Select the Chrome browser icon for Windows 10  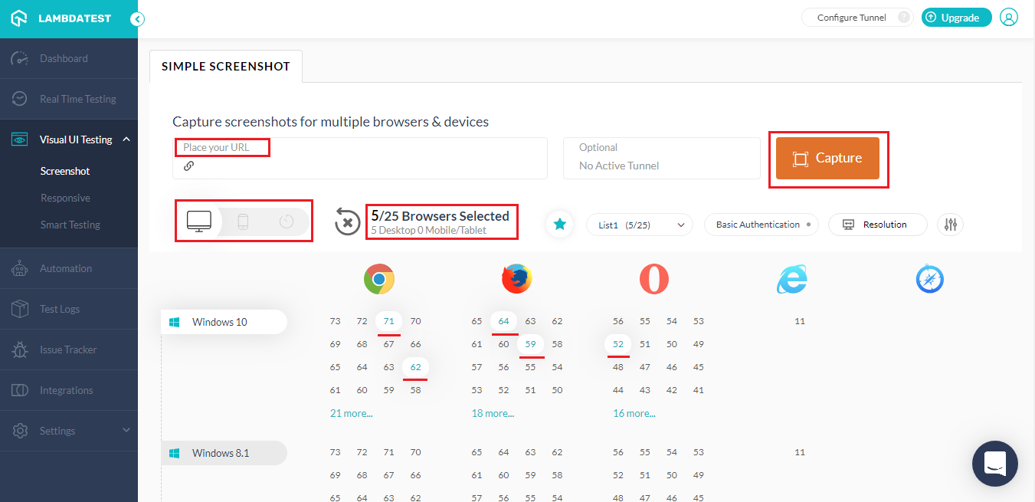pos(379,279)
